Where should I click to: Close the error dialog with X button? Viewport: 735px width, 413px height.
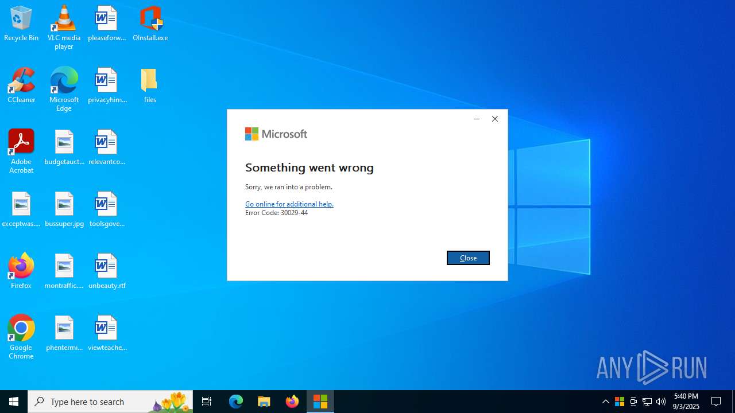495,119
